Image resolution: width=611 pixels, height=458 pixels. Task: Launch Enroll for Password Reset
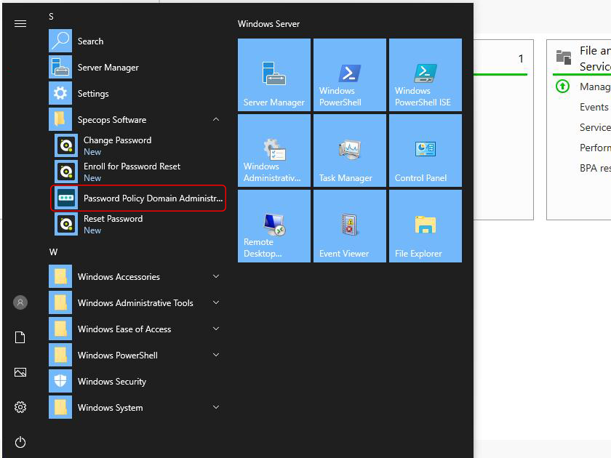[x=139, y=172]
